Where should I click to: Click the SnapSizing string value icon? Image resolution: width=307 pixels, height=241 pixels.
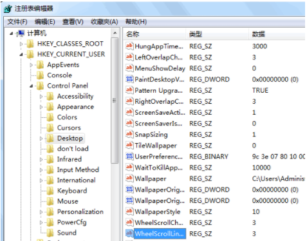coord(129,134)
